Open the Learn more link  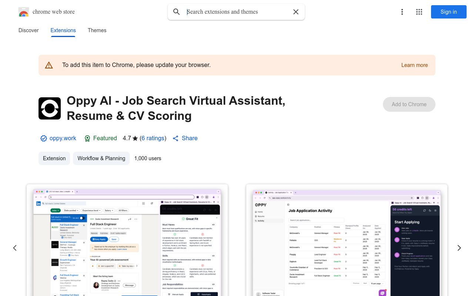pos(415,65)
